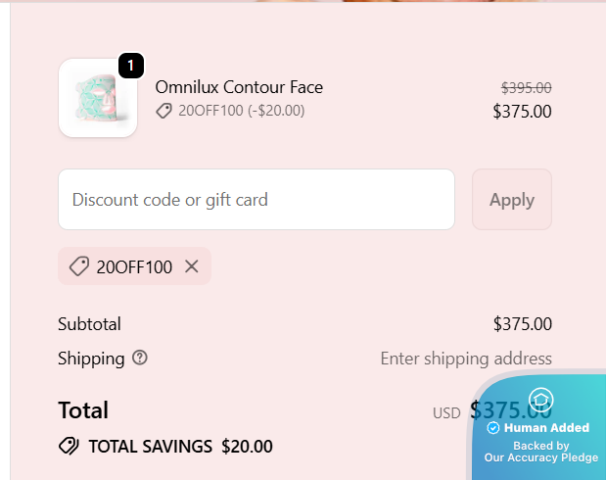606x480 pixels.
Task: Click the tag icon beside 20OFF100 (-$20.00)
Action: tap(164, 112)
